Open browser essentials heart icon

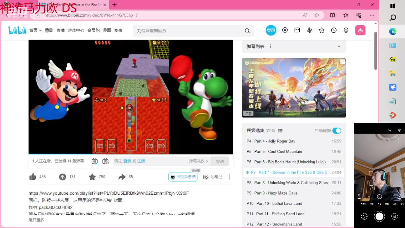coord(359,15)
